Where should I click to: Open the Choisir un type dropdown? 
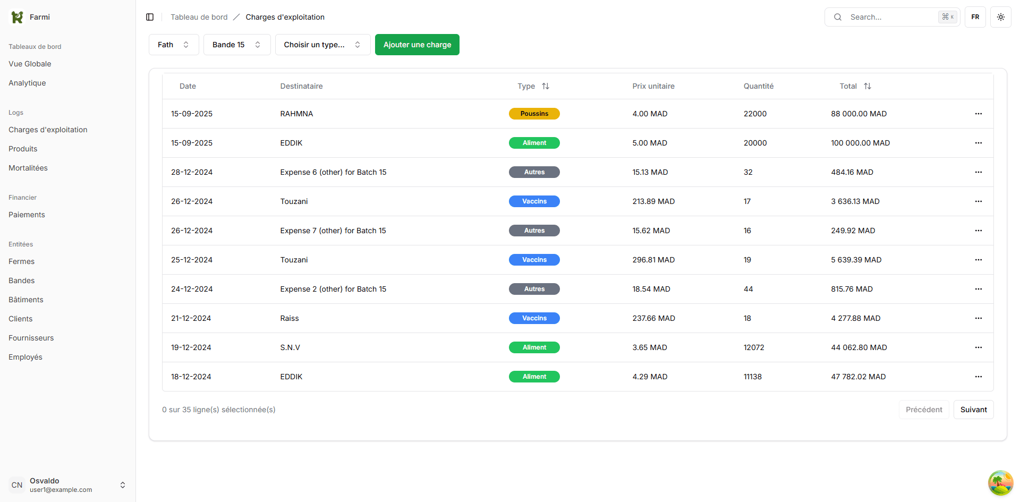322,45
